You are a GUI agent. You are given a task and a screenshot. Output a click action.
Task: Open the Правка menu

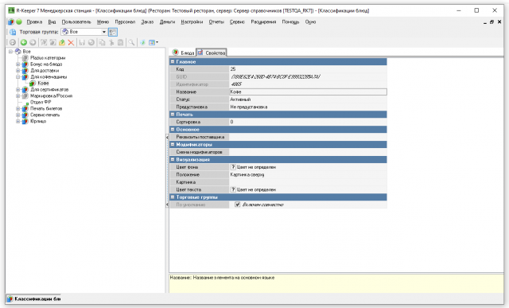pyautogui.click(x=34, y=21)
